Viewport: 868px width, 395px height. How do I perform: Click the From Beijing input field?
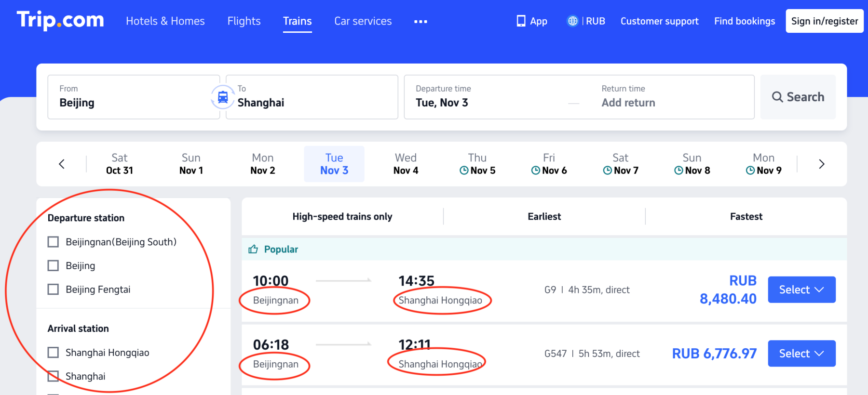point(134,97)
